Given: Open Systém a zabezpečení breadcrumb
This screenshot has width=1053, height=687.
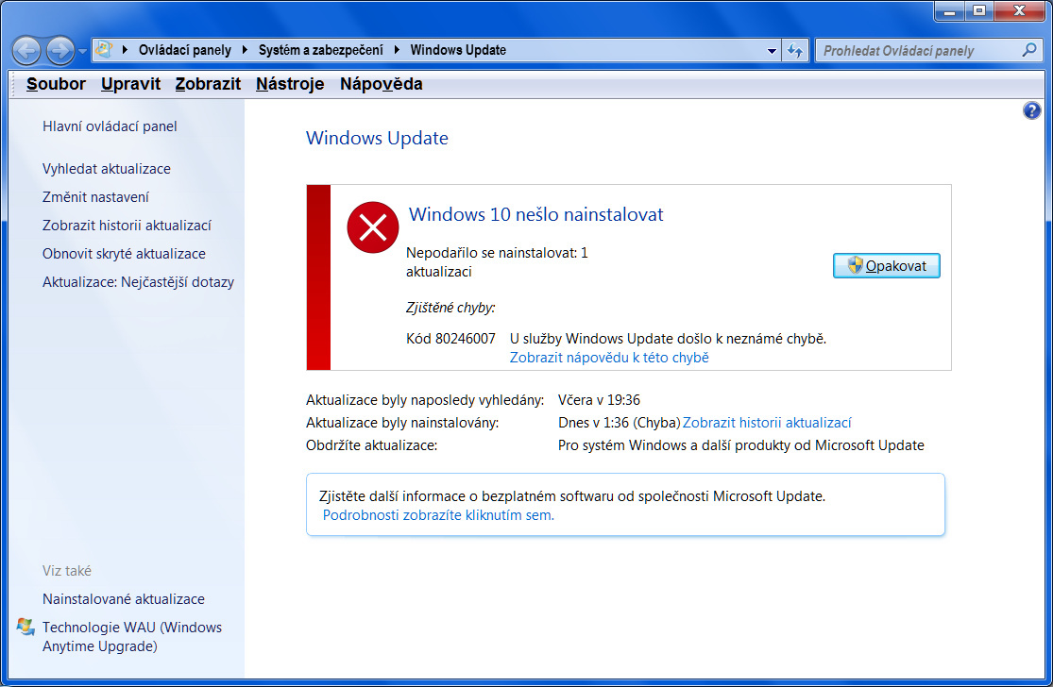Looking at the screenshot, I should point(320,50).
